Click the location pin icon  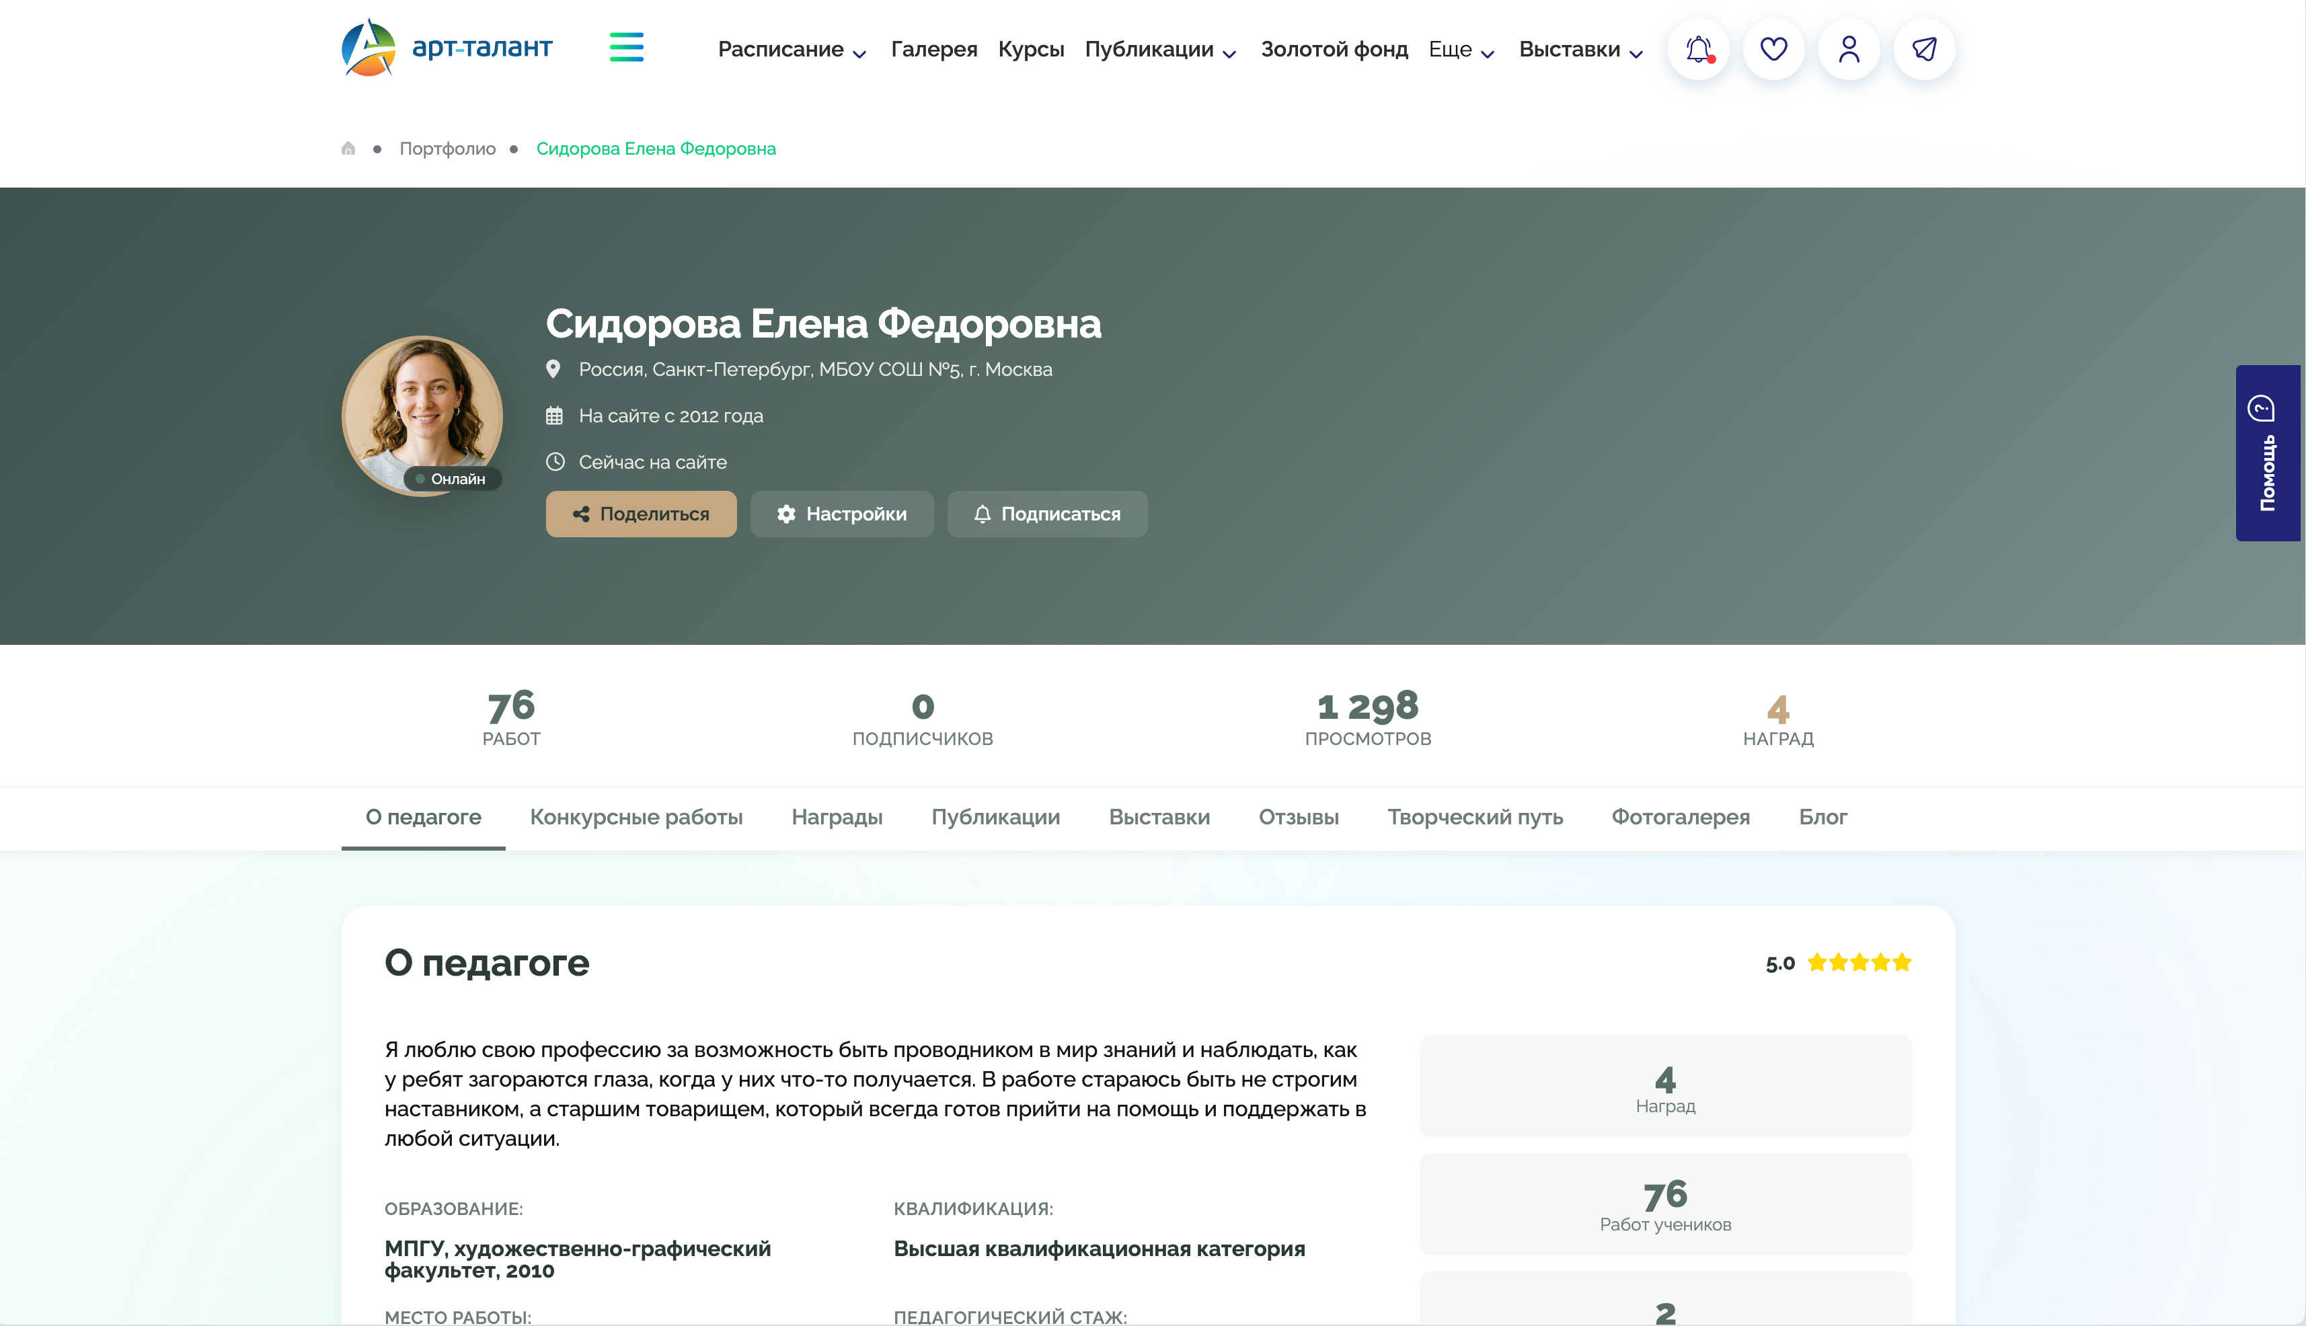click(553, 369)
